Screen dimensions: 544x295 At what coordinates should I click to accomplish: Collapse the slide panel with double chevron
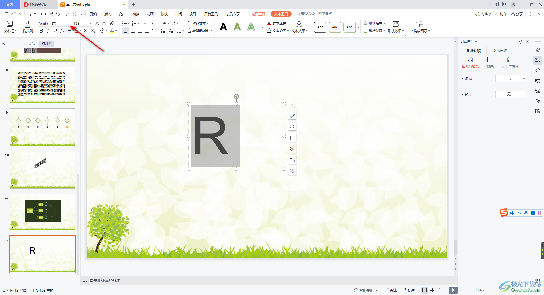click(x=4, y=43)
